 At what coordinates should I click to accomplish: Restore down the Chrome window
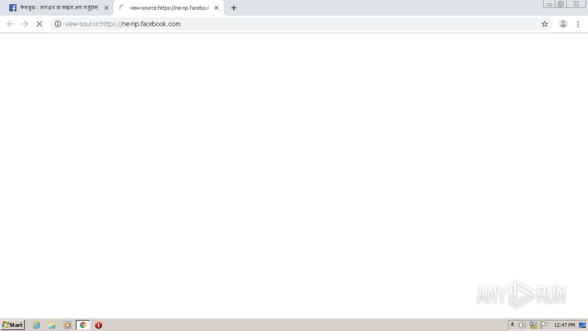tap(561, 4)
